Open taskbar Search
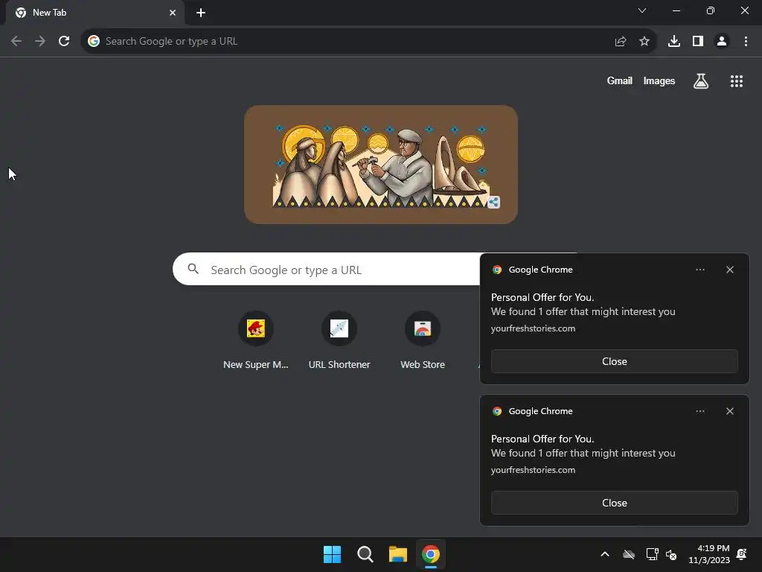 [x=365, y=554]
